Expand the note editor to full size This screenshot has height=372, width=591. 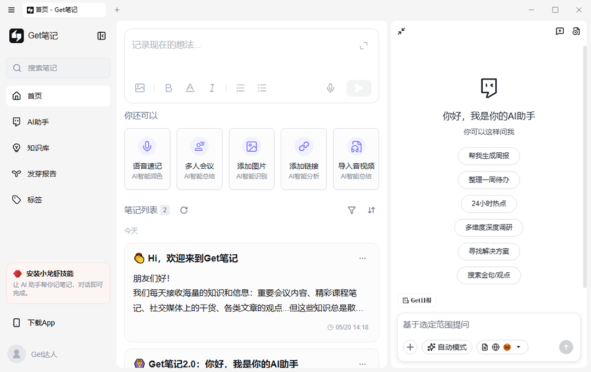[363, 45]
